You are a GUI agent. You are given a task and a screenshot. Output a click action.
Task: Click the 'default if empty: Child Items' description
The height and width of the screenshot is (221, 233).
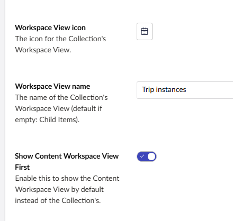(x=58, y=114)
